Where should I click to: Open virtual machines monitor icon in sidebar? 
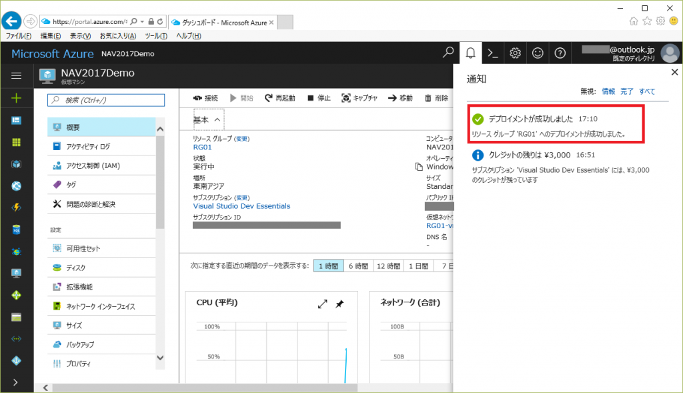(x=16, y=273)
